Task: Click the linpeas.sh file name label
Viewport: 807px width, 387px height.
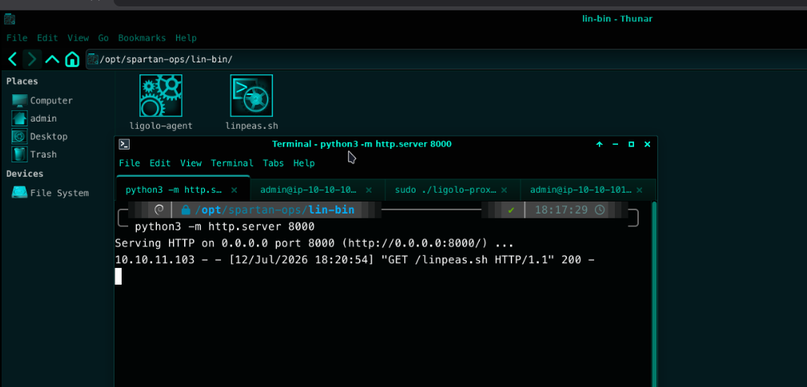Action: point(251,126)
